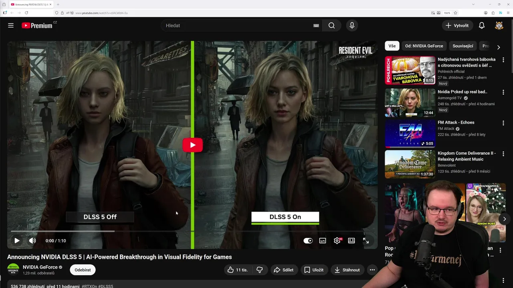Select the Související filter chip

[x=463, y=46]
